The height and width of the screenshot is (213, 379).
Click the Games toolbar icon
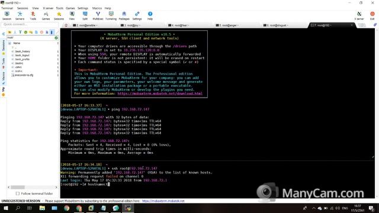pyautogui.click(x=46, y=16)
